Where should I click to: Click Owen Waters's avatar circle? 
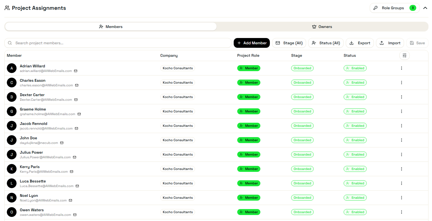click(x=12, y=212)
